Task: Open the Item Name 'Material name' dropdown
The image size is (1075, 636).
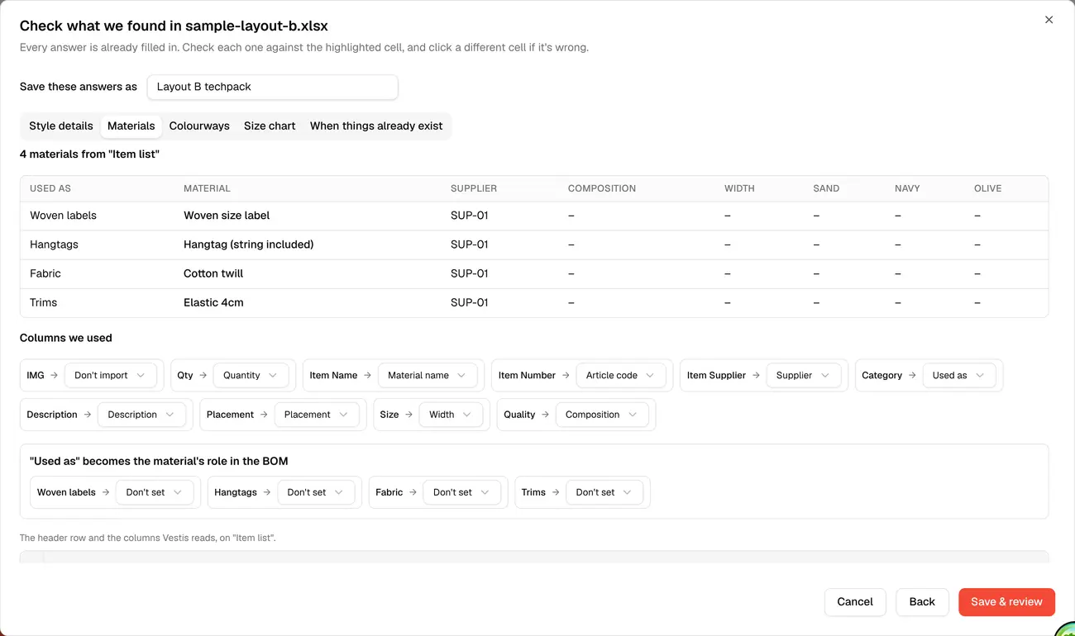Action: click(428, 375)
